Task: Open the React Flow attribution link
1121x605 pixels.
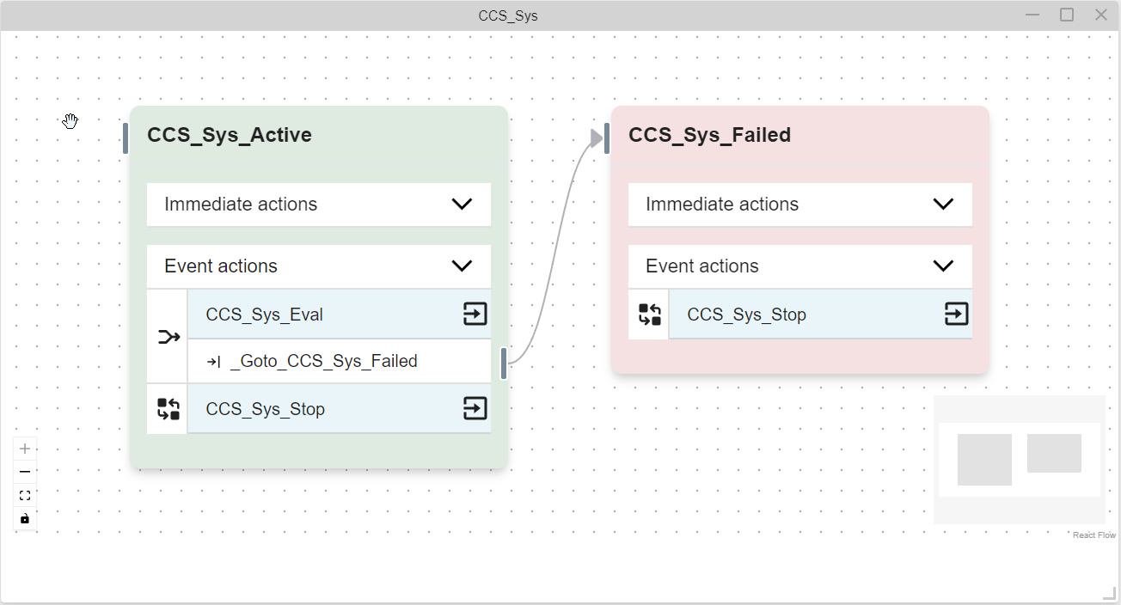Action: click(1094, 535)
